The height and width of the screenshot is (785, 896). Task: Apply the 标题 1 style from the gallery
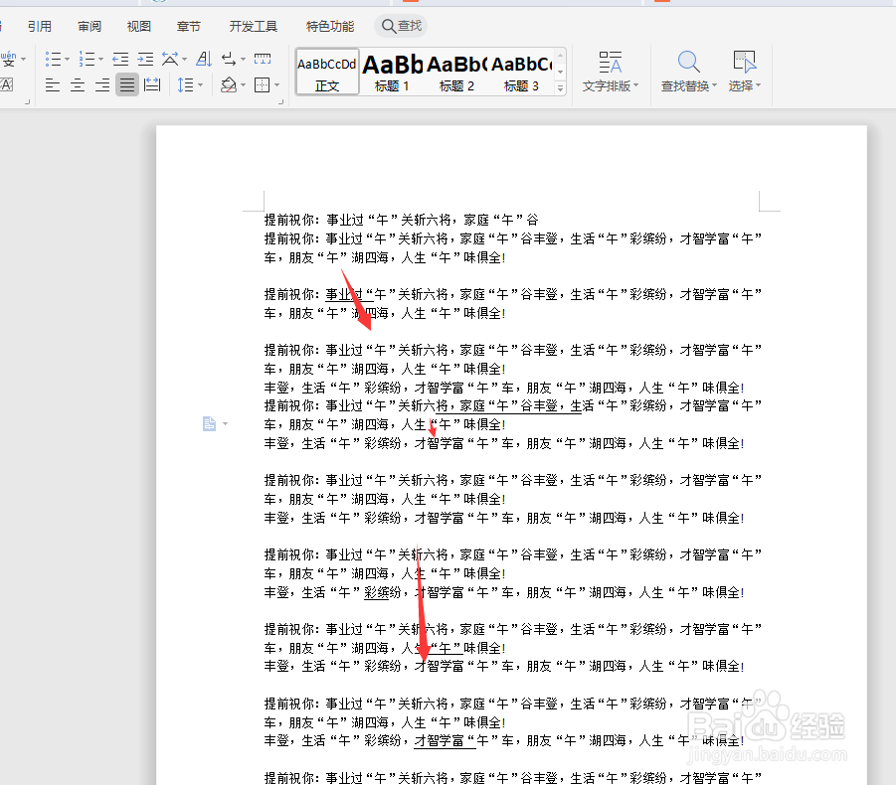[x=390, y=70]
